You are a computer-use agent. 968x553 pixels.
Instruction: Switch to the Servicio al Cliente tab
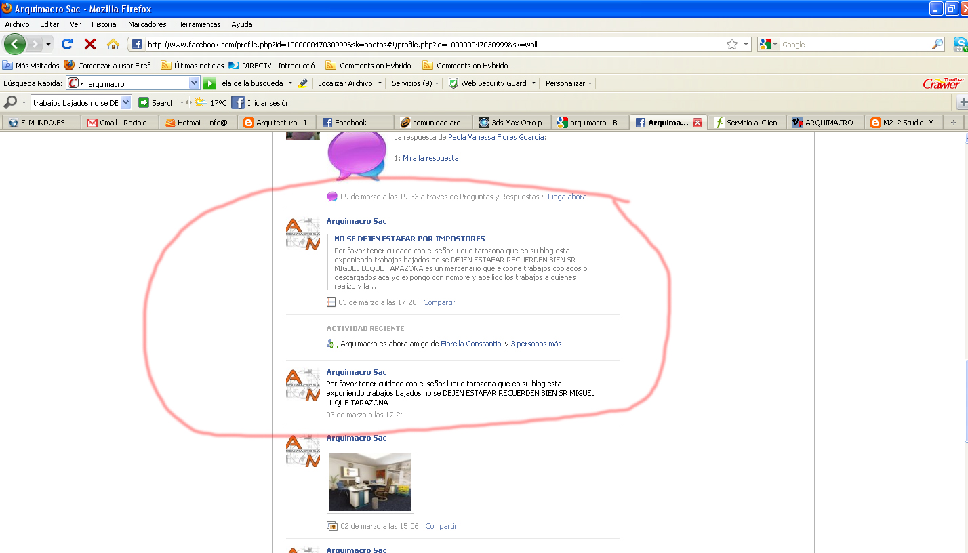coord(749,123)
